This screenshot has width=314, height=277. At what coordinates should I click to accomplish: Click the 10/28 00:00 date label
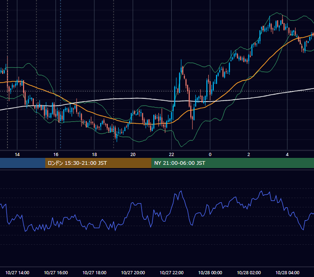210,272
